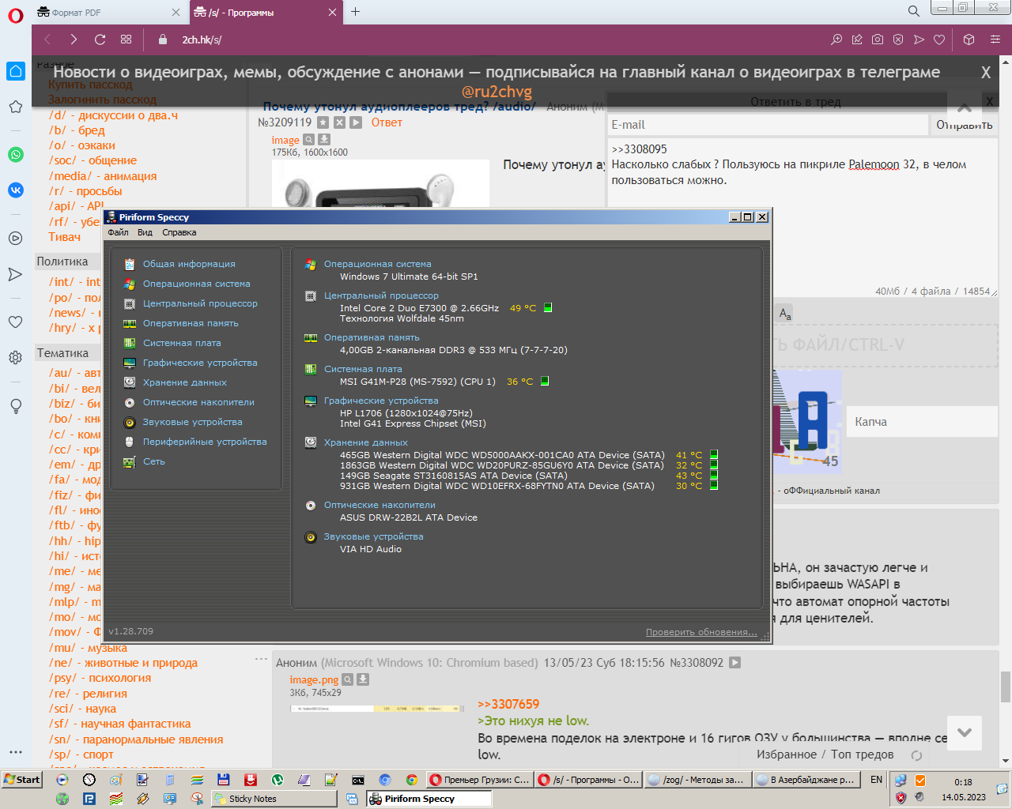The image size is (1012, 809).
Task: Open the ad blocker shield icon
Action: [898, 40]
